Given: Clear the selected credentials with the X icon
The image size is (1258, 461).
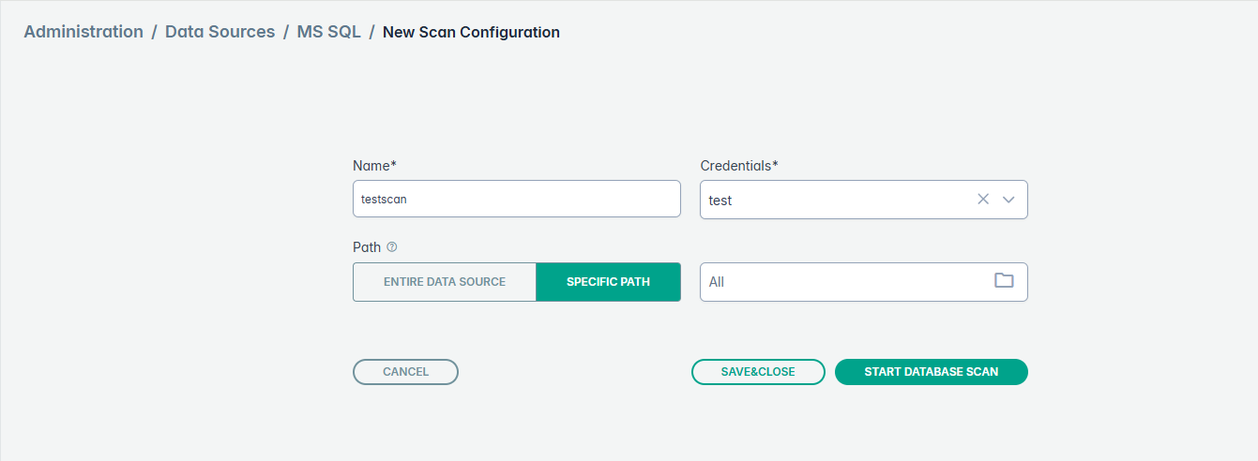Looking at the screenshot, I should pos(983,200).
